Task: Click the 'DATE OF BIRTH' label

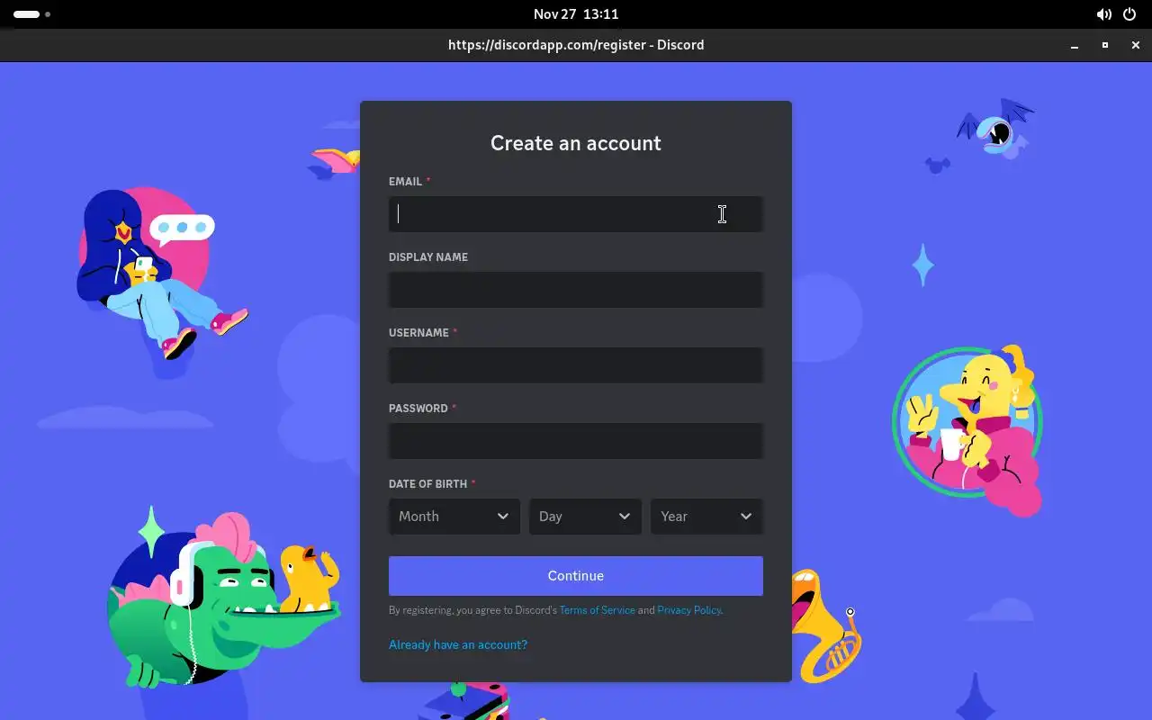Action: point(427,484)
